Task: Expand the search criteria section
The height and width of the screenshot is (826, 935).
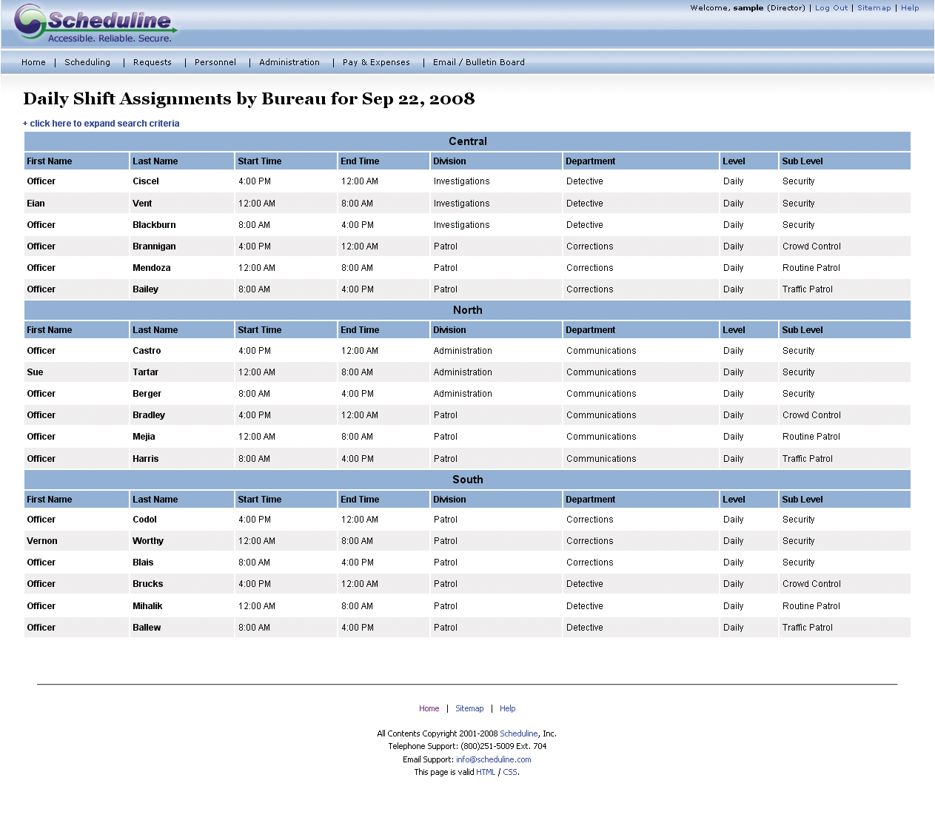Action: click(101, 123)
